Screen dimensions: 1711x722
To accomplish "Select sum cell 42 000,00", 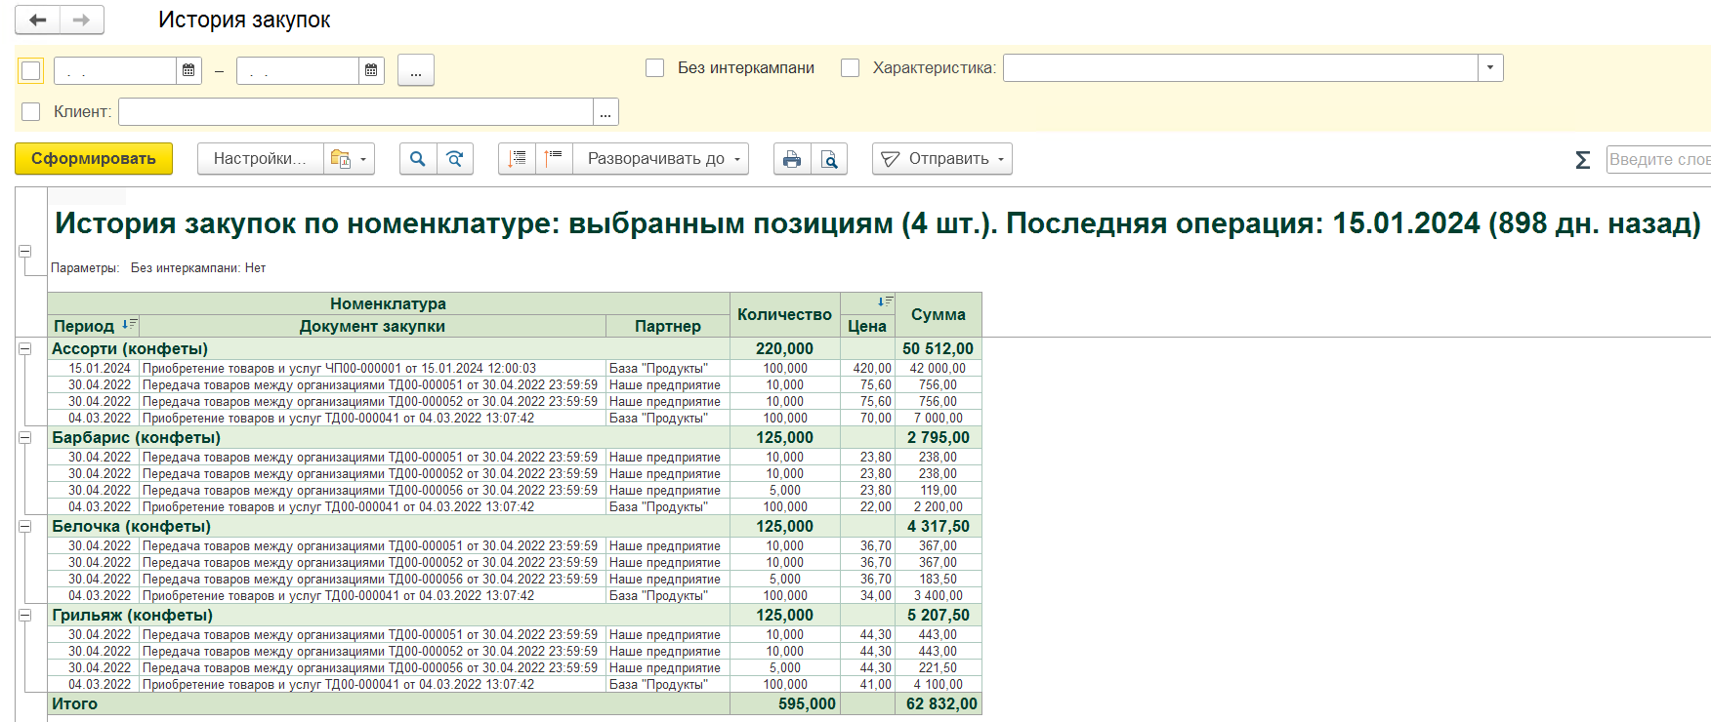I will pos(939,368).
